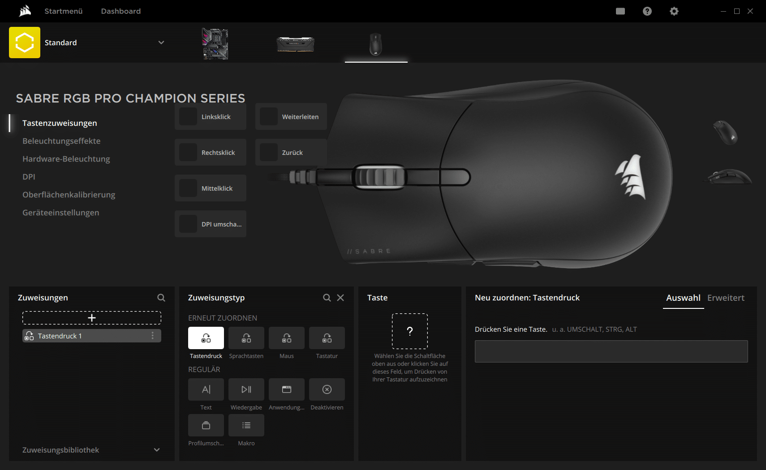Select the Maus remap icon

click(287, 338)
